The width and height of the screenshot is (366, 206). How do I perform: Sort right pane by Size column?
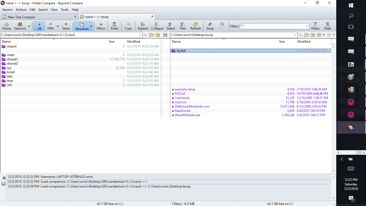(286, 42)
